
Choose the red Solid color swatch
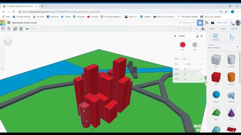coord(183,45)
